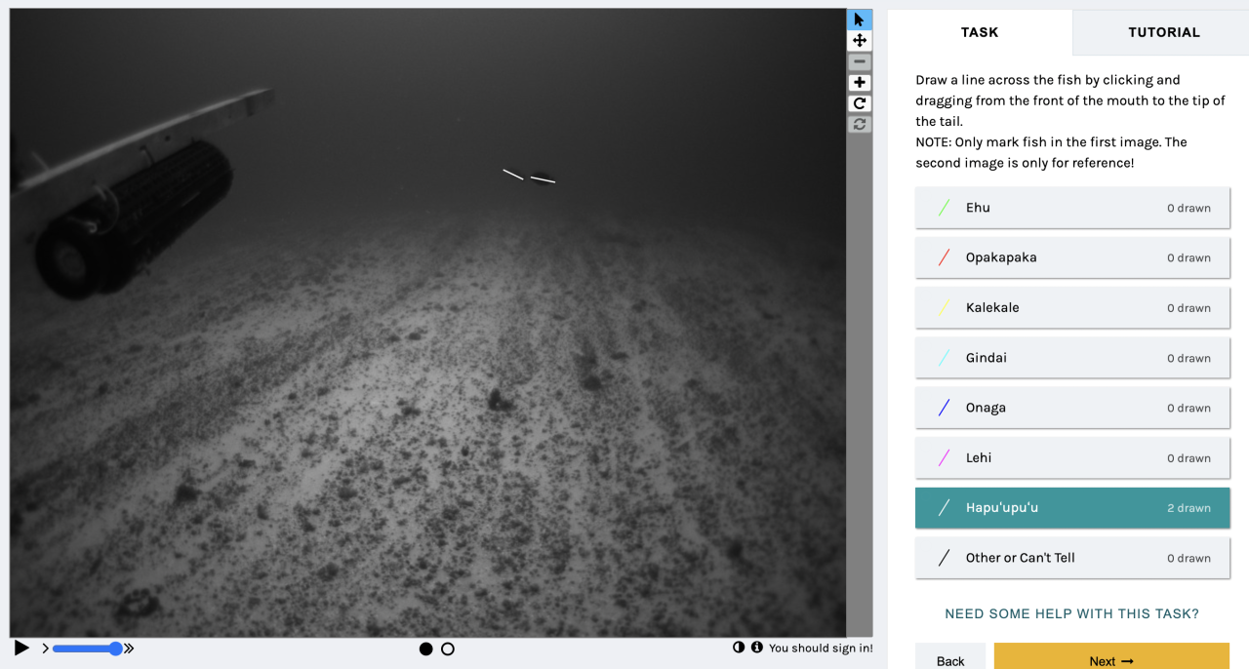
Task: Select the Kalekale species option
Action: [1072, 308]
